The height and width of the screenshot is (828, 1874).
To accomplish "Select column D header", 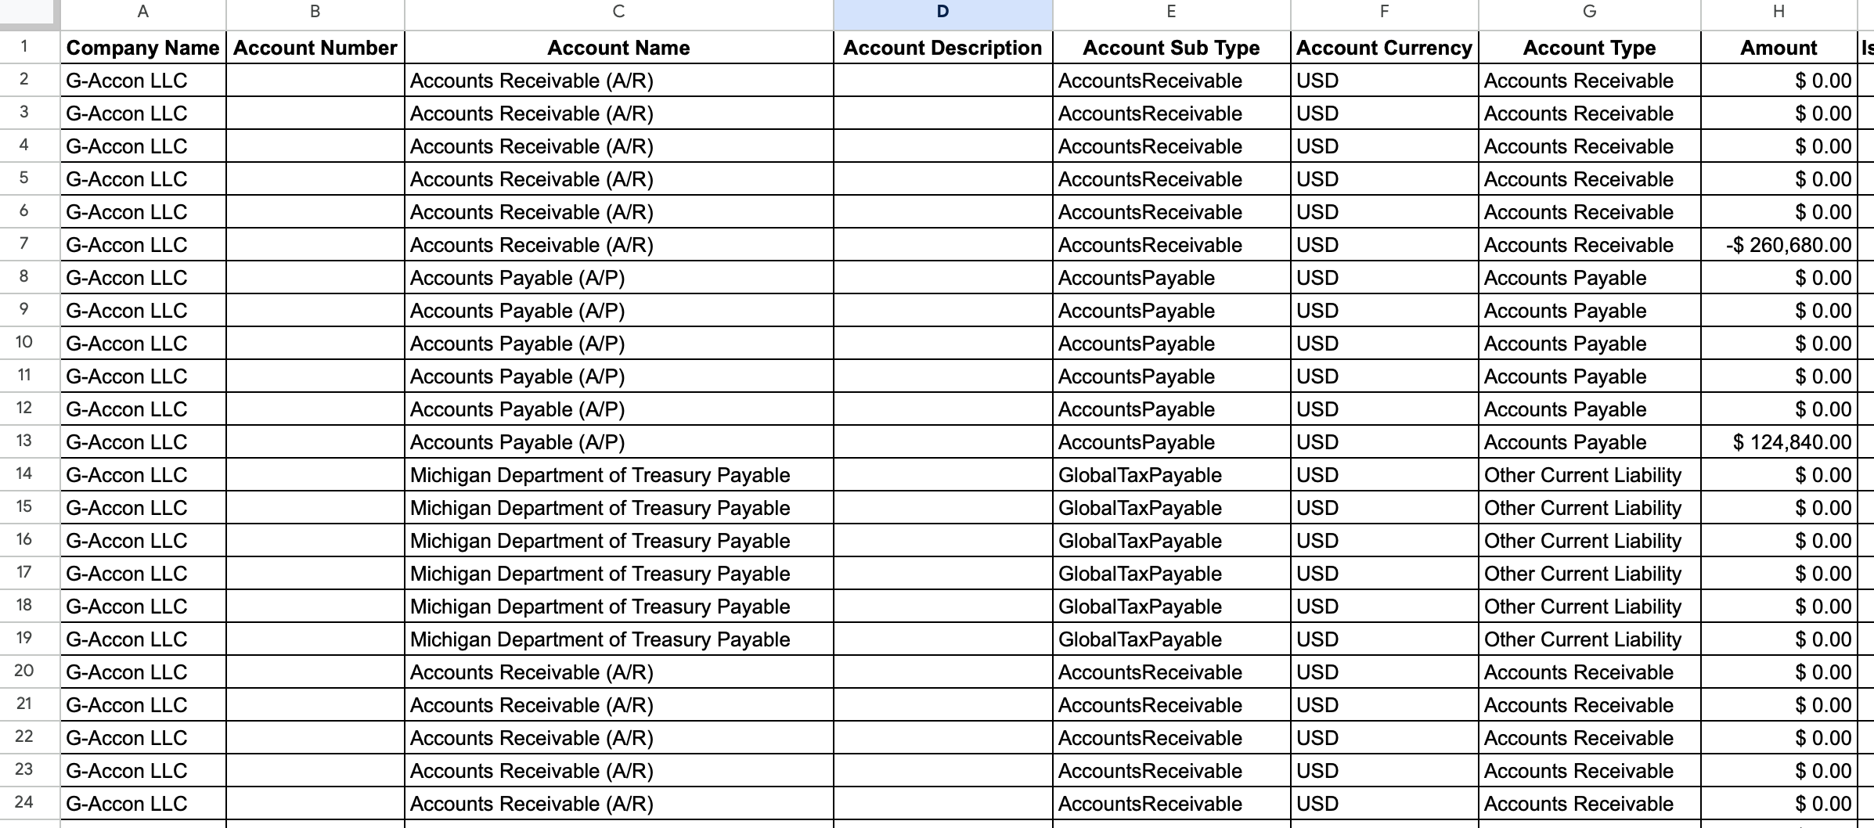I will (x=942, y=11).
